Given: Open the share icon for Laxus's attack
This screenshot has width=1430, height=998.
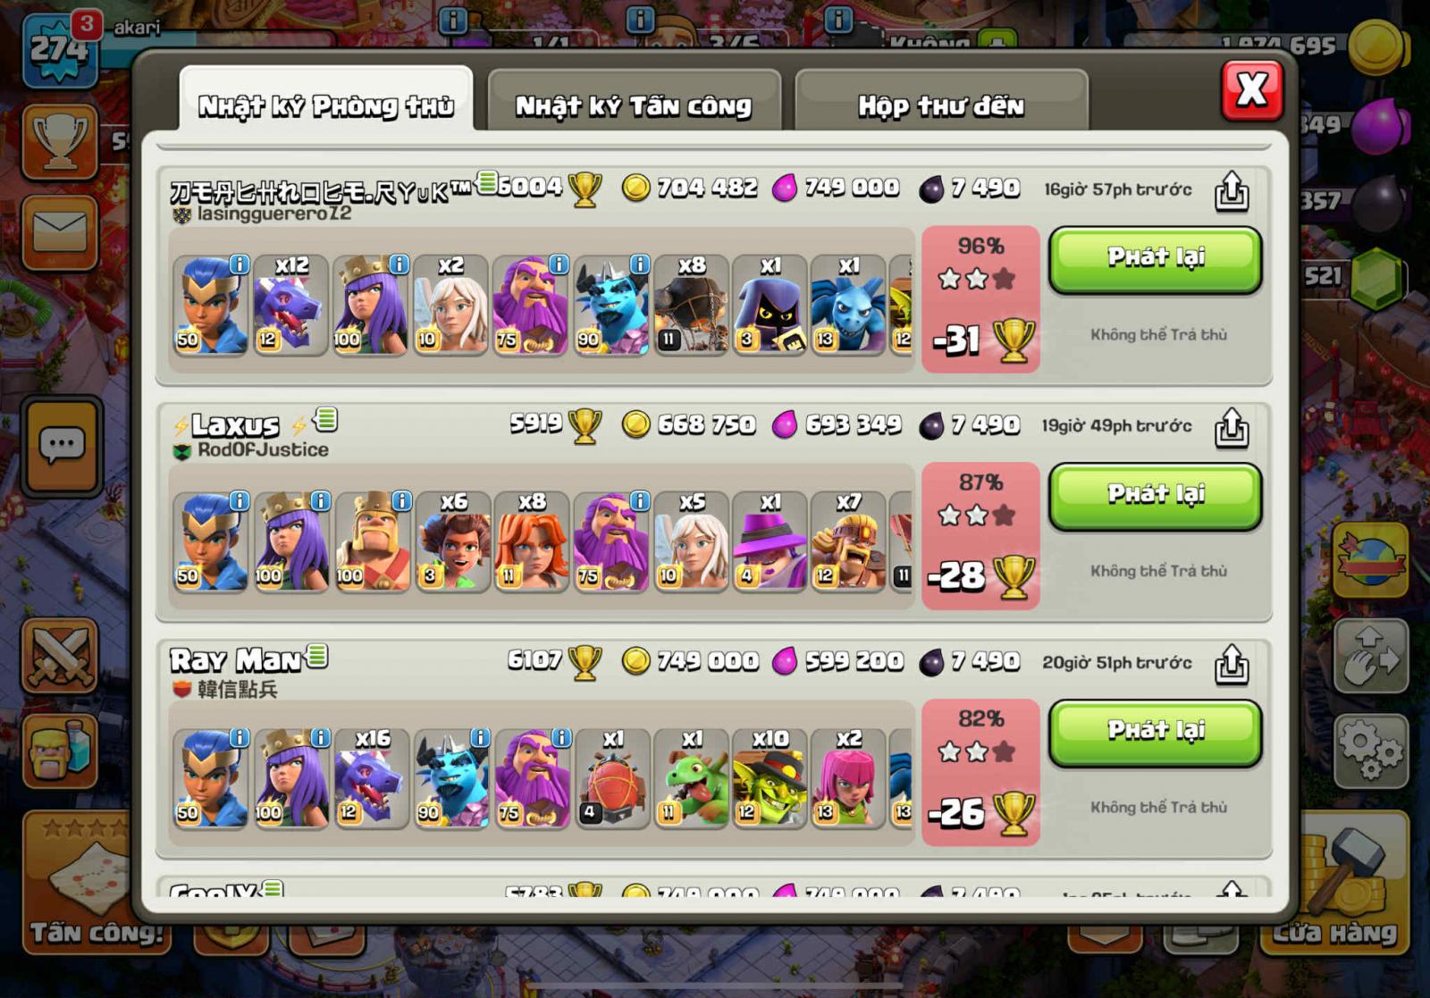Looking at the screenshot, I should 1231,428.
